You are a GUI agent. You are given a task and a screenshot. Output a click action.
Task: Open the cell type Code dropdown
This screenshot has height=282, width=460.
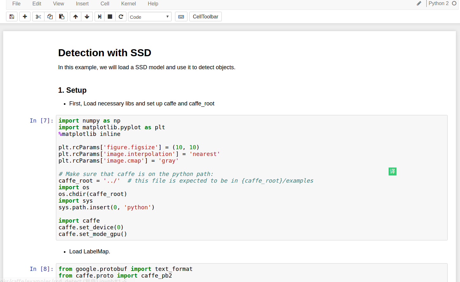click(x=150, y=17)
